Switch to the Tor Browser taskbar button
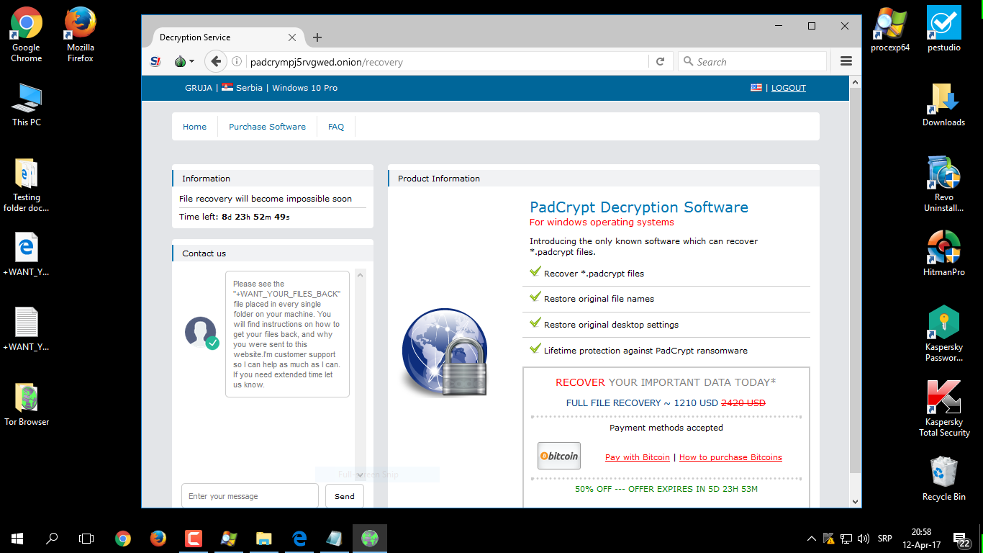The width and height of the screenshot is (983, 553). 370,539
